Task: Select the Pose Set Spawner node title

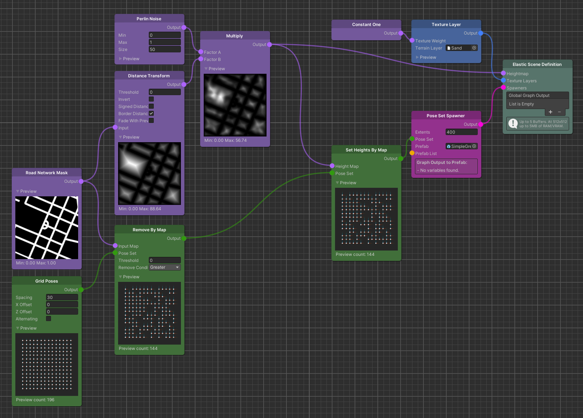Action: pyautogui.click(x=446, y=116)
